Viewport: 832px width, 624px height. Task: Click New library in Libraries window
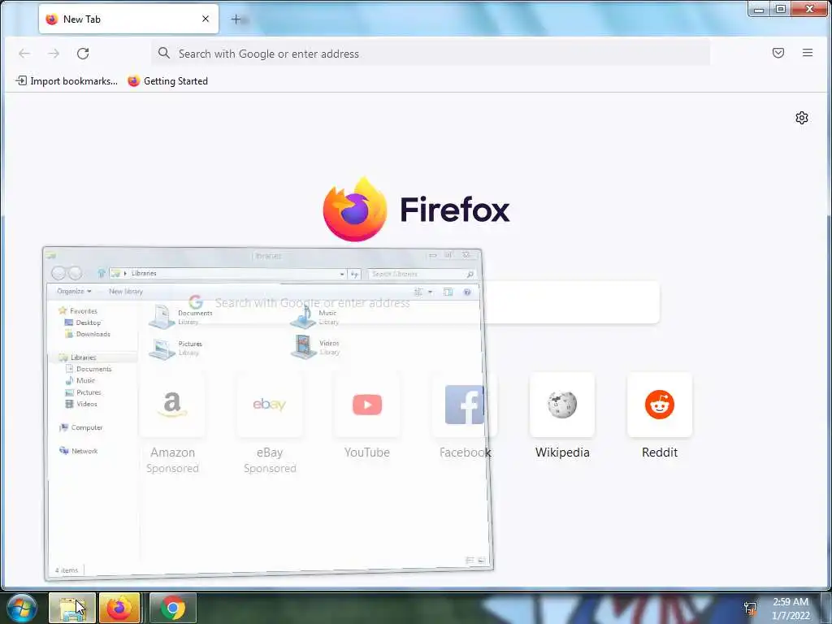click(x=126, y=292)
